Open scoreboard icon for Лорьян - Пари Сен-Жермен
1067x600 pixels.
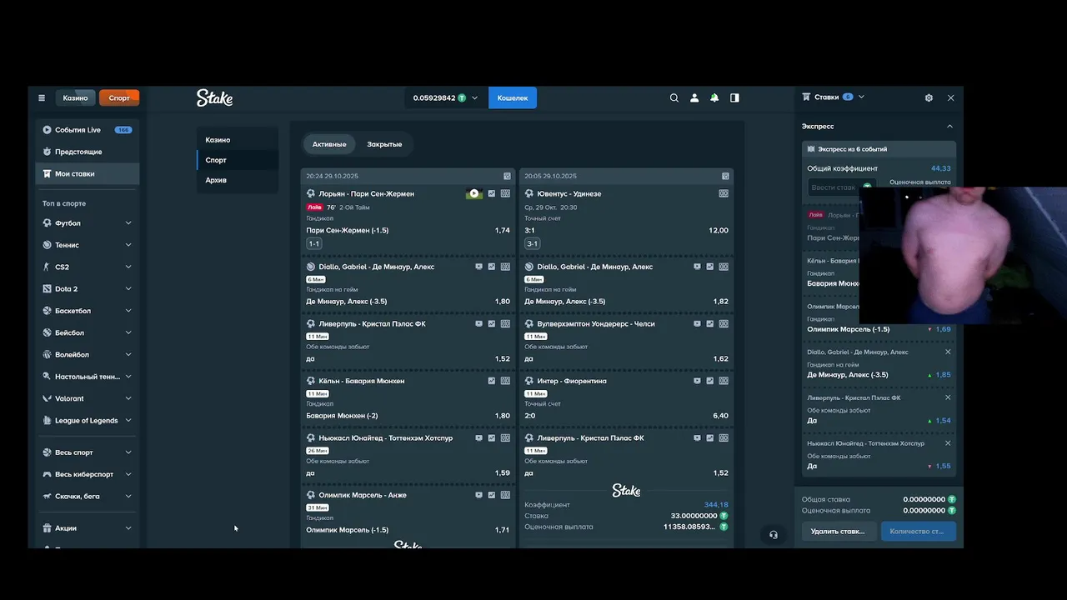[505, 193]
